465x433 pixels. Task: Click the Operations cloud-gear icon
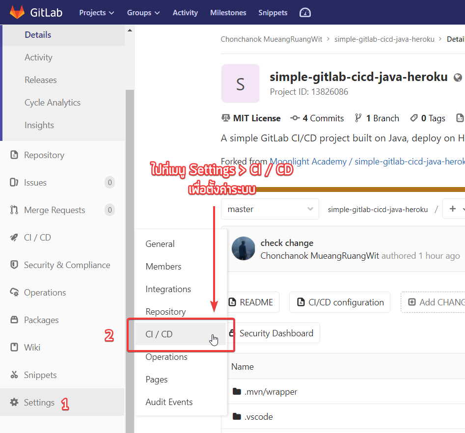(x=14, y=292)
